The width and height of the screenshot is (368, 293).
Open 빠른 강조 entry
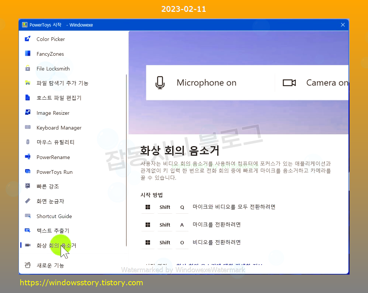(73, 186)
